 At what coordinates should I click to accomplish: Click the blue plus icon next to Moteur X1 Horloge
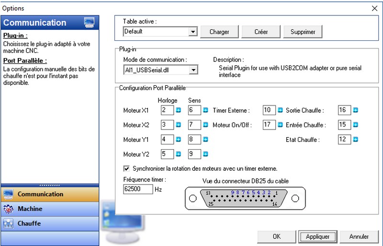[178, 110]
